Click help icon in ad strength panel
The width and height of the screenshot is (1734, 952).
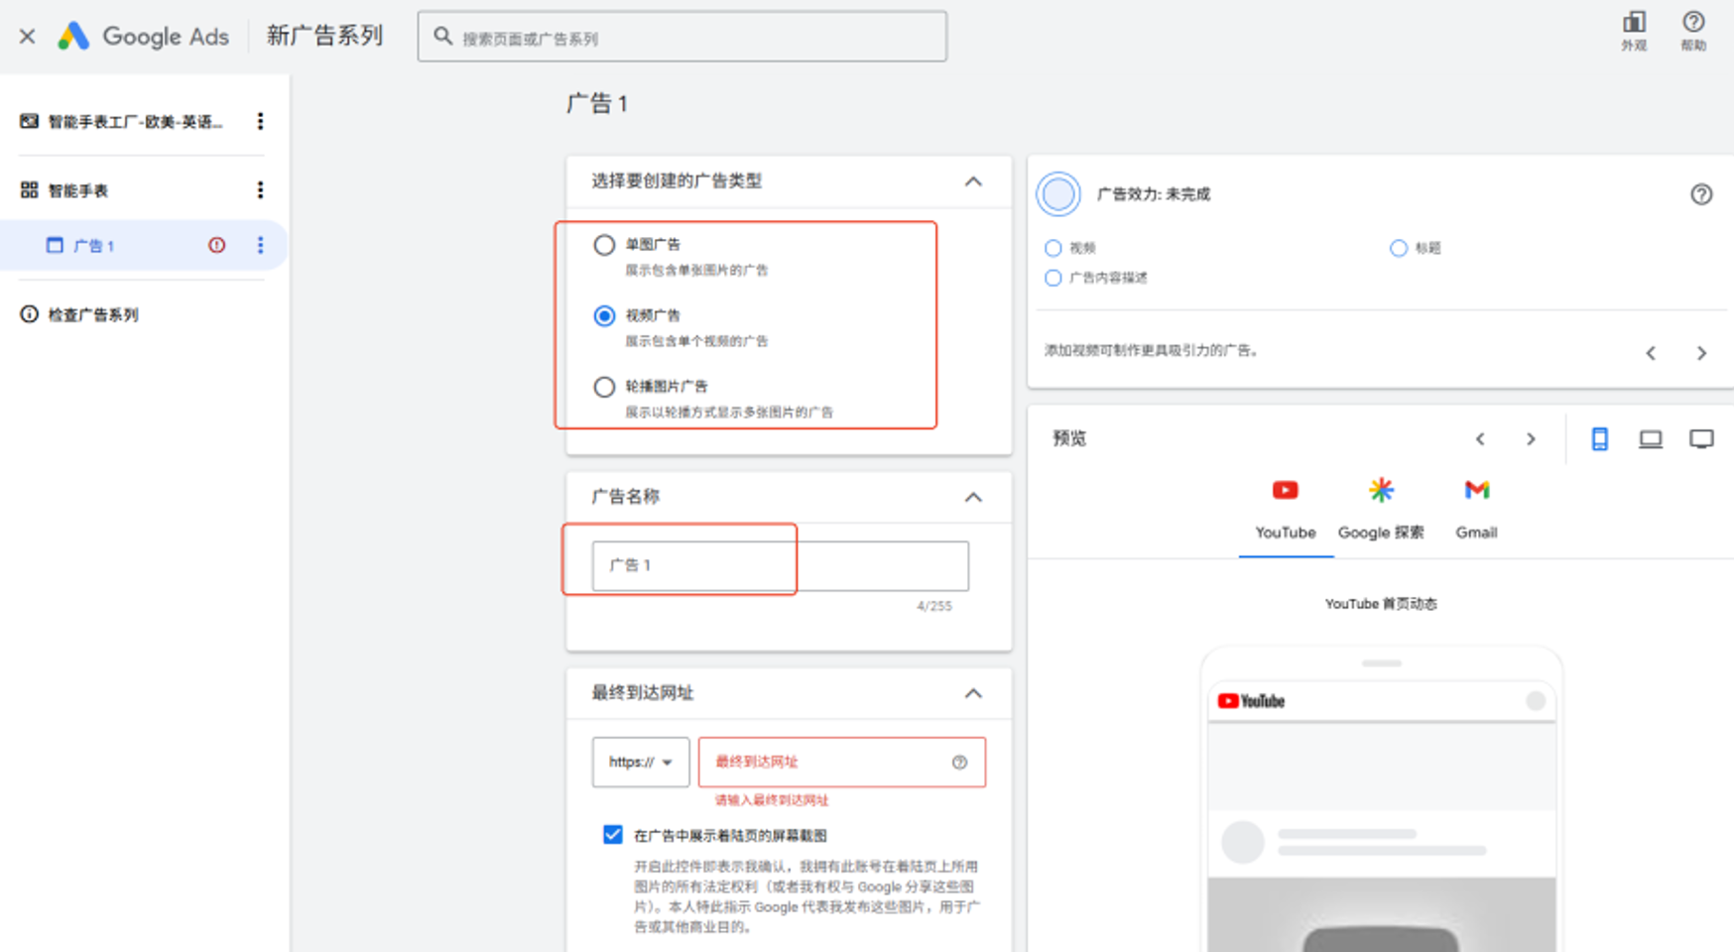1701,194
